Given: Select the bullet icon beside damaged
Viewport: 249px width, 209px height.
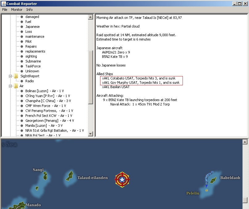Looking at the screenshot, I should [x=22, y=17].
